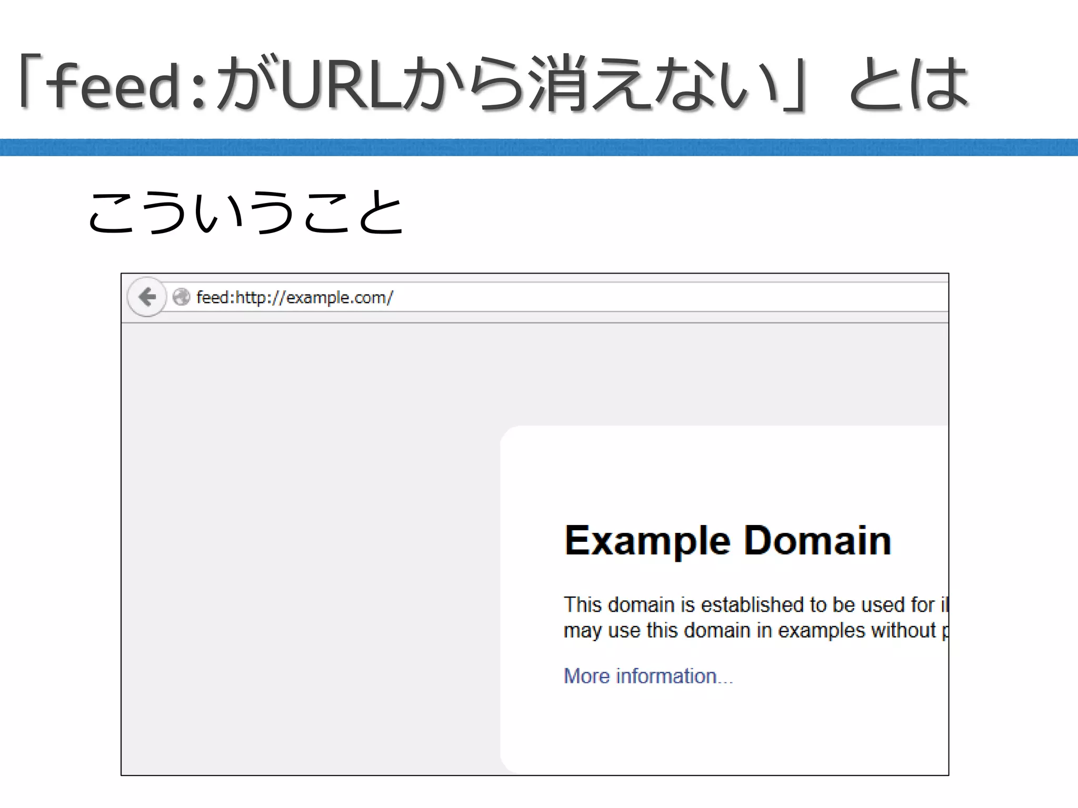
Task: Click text "This domain is established to be used for"
Action: coord(749,605)
